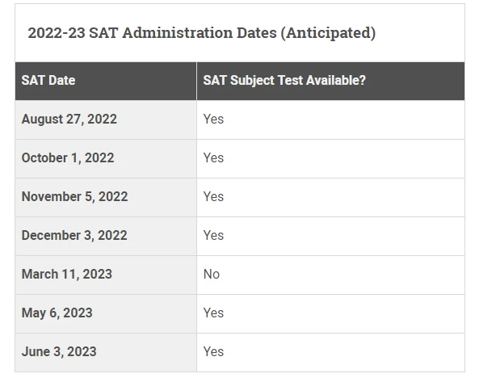Select the 'SAT Date' column header
The height and width of the screenshot is (382, 496).
(48, 81)
